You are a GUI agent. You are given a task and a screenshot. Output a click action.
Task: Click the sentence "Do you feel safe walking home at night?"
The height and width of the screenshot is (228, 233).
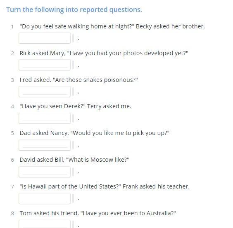[77, 26]
